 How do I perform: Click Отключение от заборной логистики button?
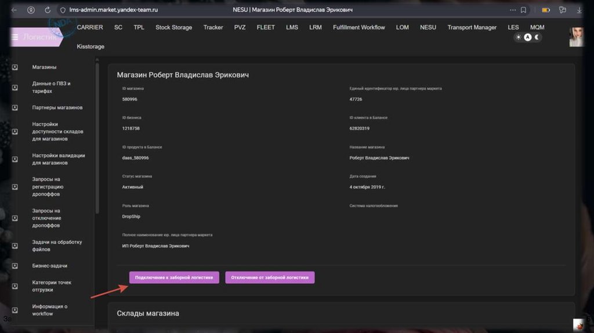click(x=270, y=277)
